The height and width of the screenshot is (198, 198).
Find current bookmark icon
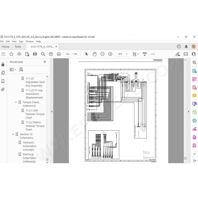(x=21, y=70)
